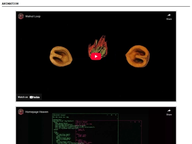Share the Homepage Heaven video
Viewport: 192px width, 144px height.
tap(169, 112)
